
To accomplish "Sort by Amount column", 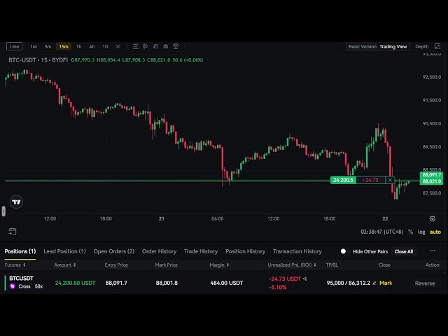I will tap(65, 265).
